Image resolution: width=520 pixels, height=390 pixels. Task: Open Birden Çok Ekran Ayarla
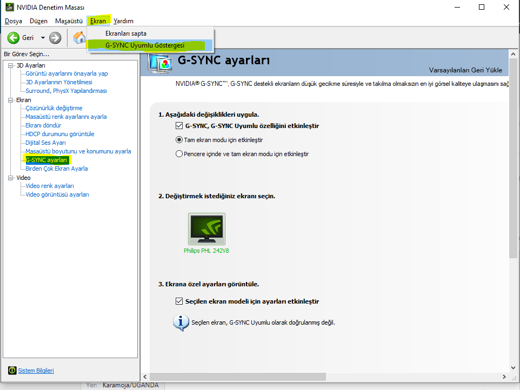click(57, 169)
